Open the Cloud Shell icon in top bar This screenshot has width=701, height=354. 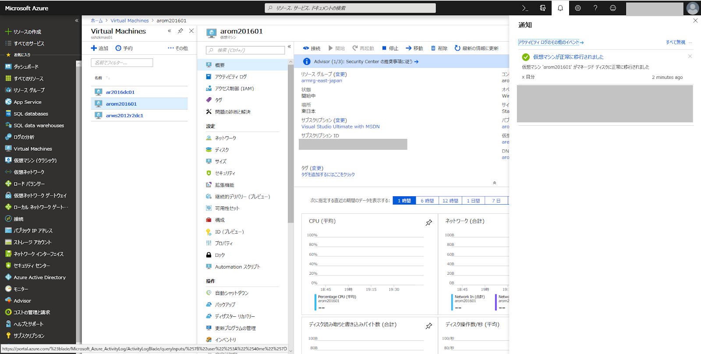point(525,8)
